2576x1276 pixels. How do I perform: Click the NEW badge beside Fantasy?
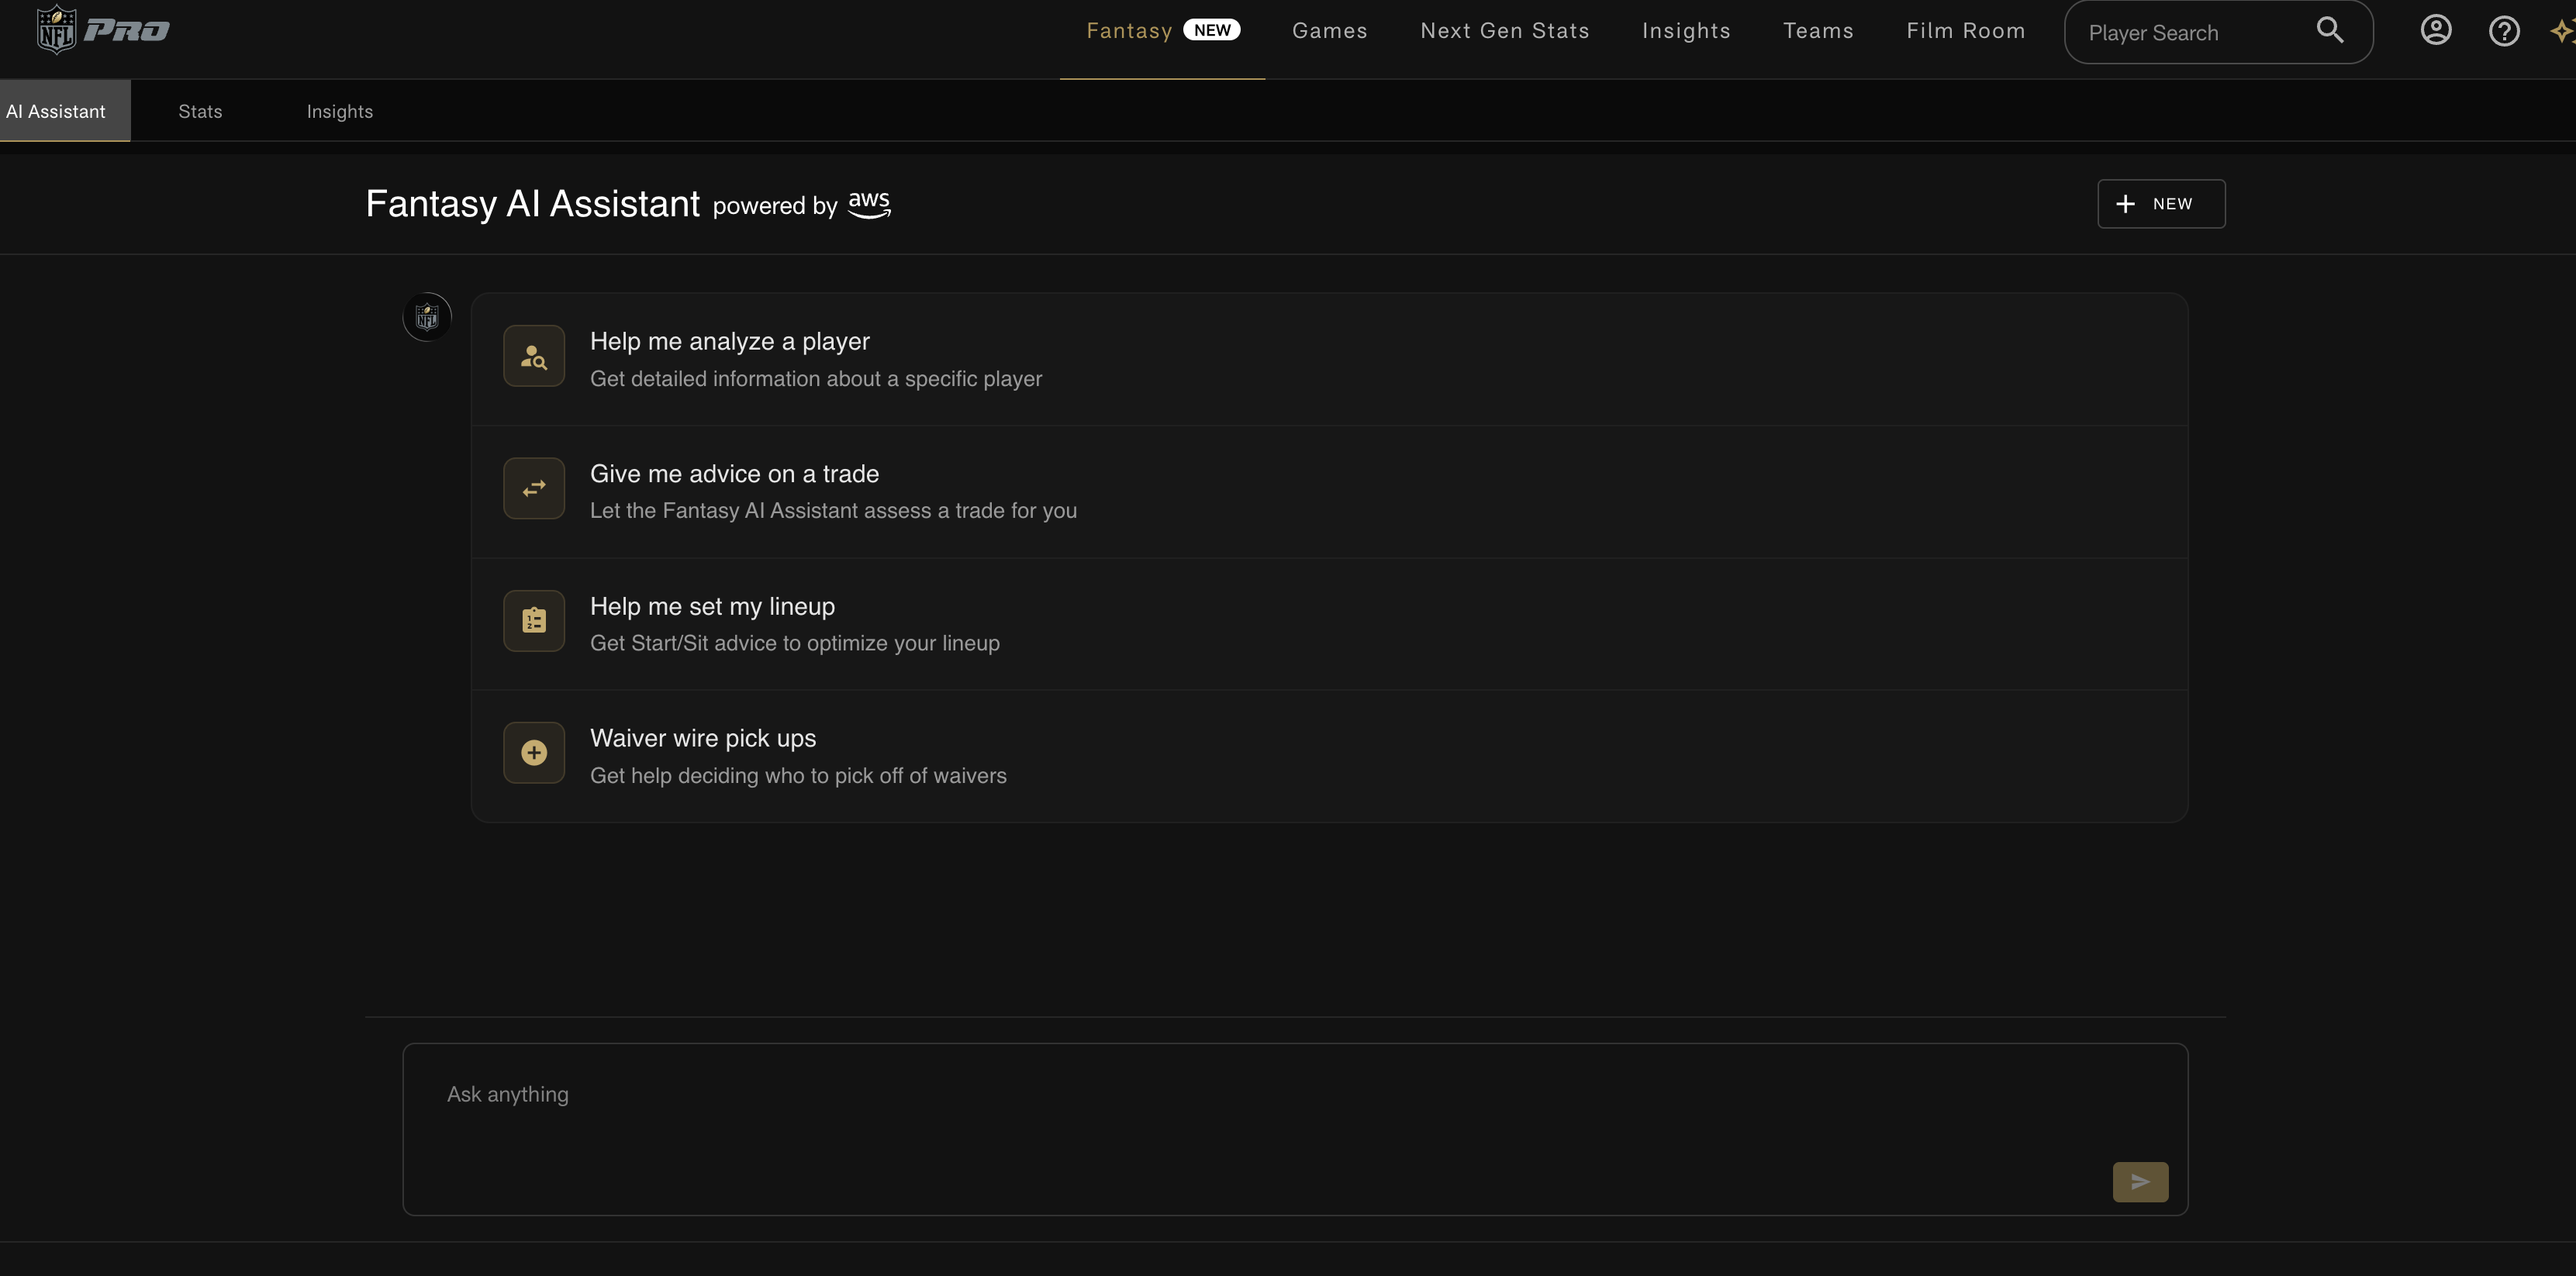[x=1211, y=30]
